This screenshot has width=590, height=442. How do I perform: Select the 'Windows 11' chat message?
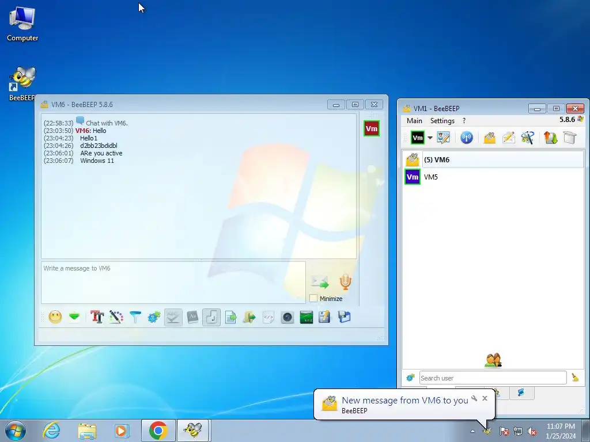point(97,161)
